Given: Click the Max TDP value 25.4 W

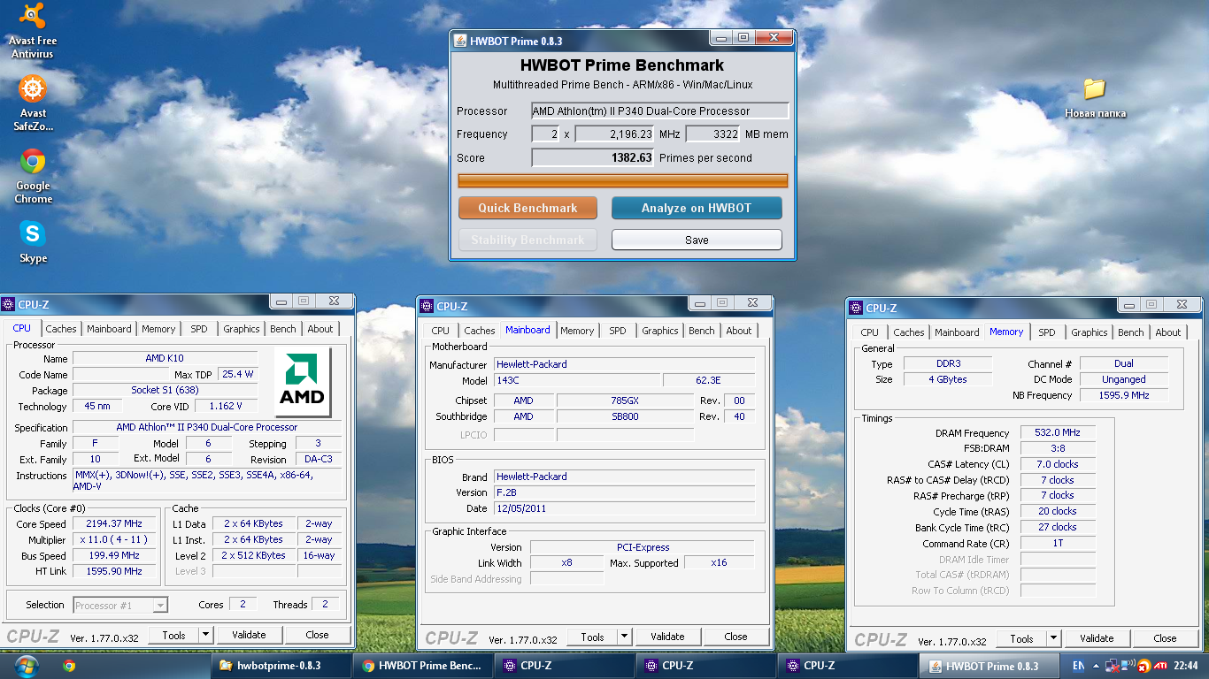Looking at the screenshot, I should [x=237, y=375].
